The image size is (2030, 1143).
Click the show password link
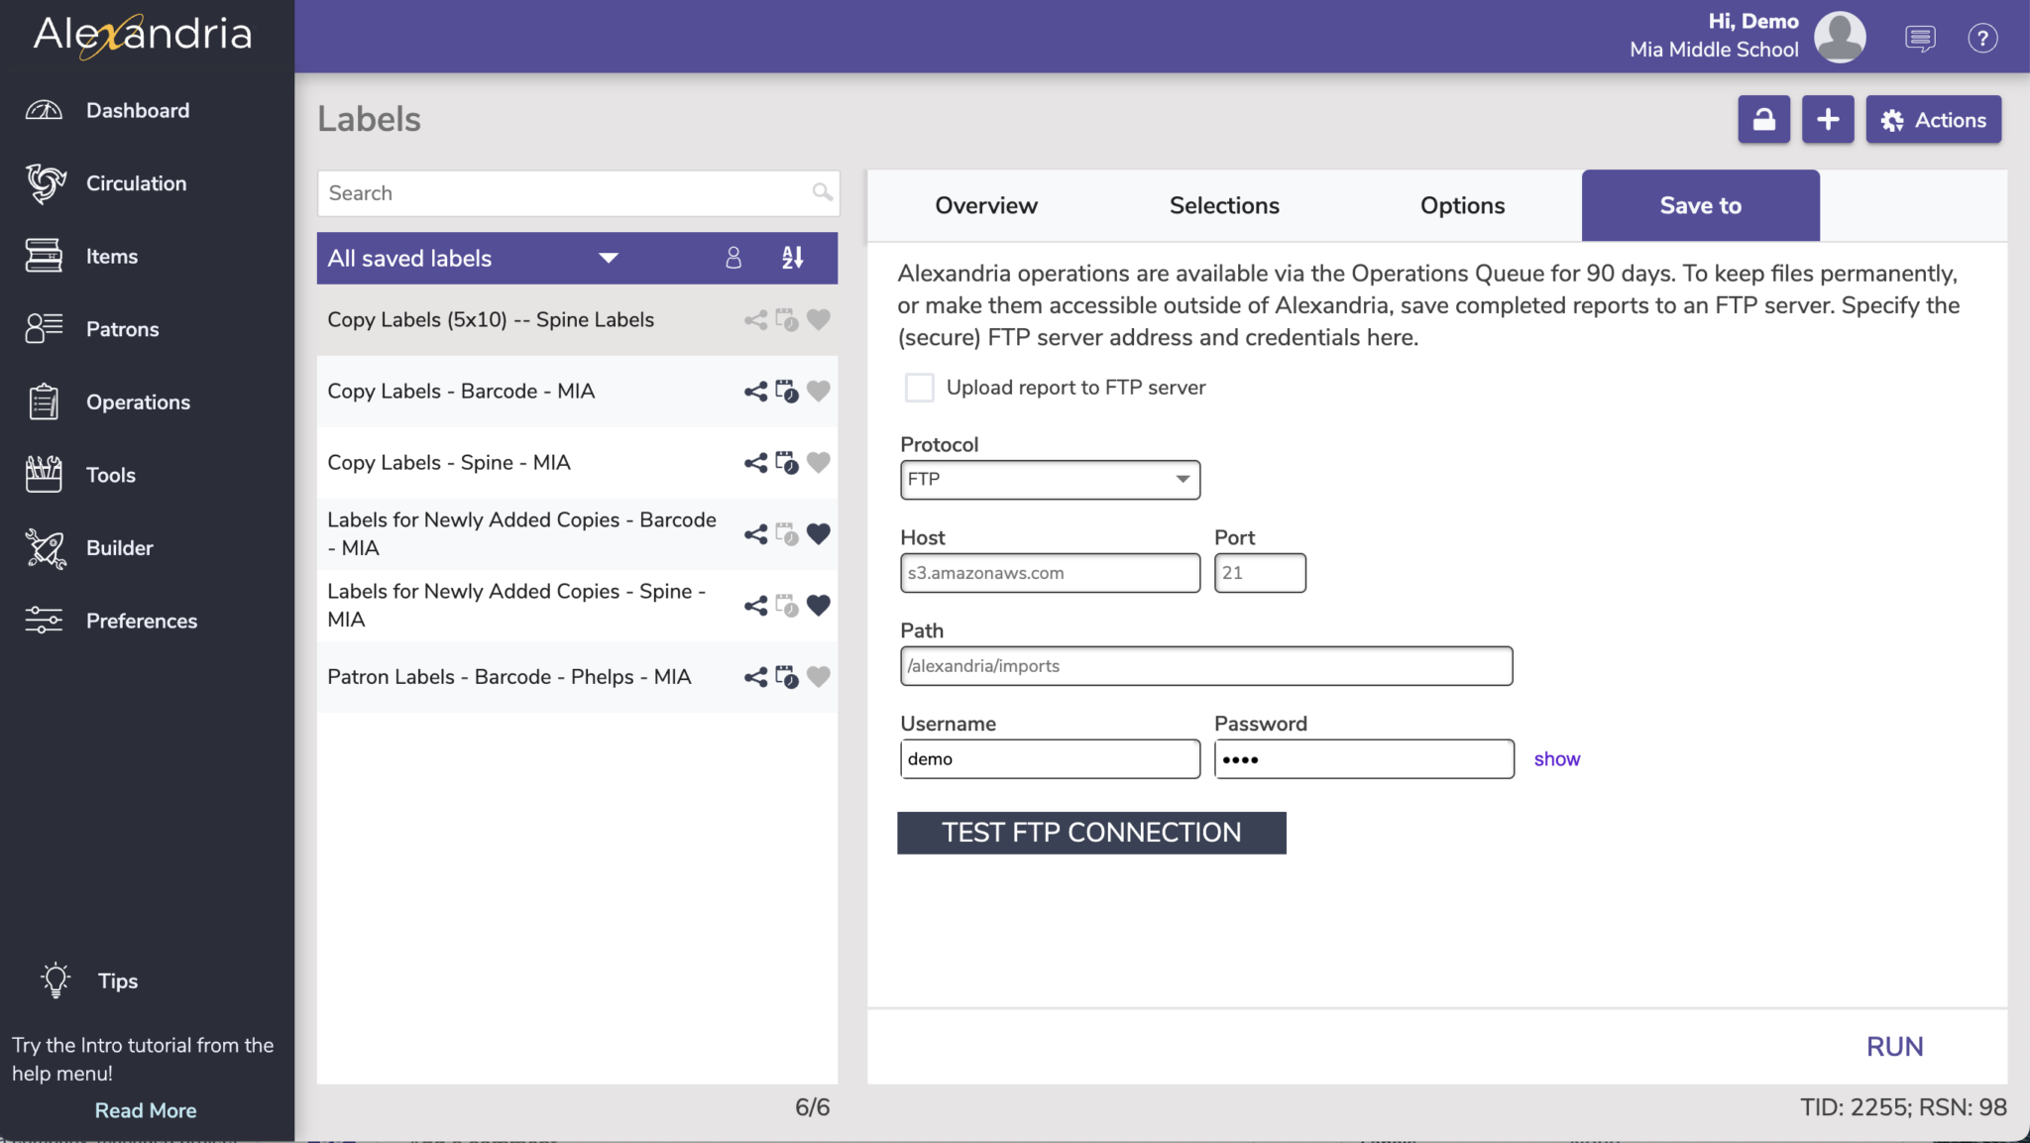[x=1556, y=759]
